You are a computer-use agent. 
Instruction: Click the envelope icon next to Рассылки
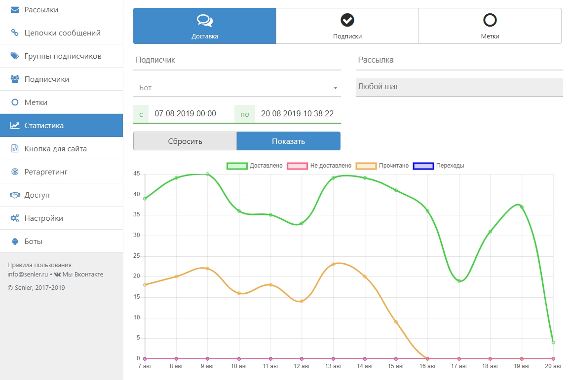pyautogui.click(x=15, y=10)
